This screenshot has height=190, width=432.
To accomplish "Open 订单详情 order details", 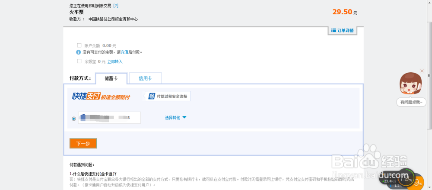I will click(x=343, y=30).
